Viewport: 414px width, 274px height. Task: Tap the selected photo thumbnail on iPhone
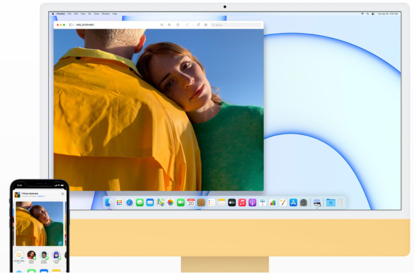40,223
